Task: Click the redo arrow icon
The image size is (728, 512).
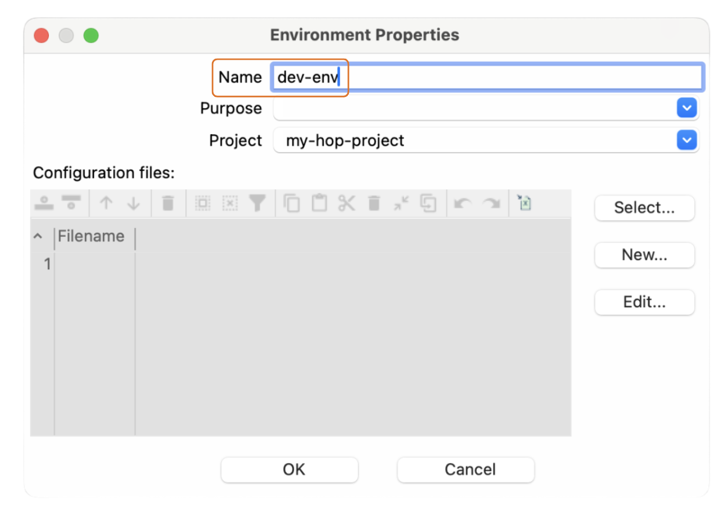Action: click(491, 204)
